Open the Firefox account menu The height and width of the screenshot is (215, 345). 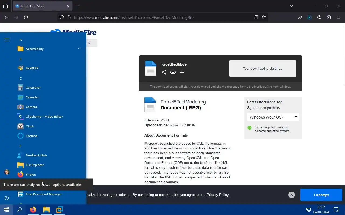[319, 17]
